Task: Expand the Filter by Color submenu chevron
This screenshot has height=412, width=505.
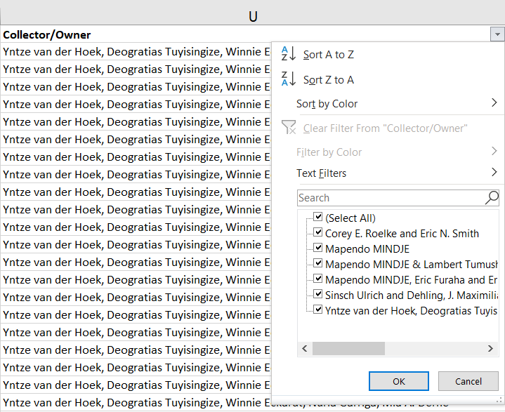Action: coord(494,151)
